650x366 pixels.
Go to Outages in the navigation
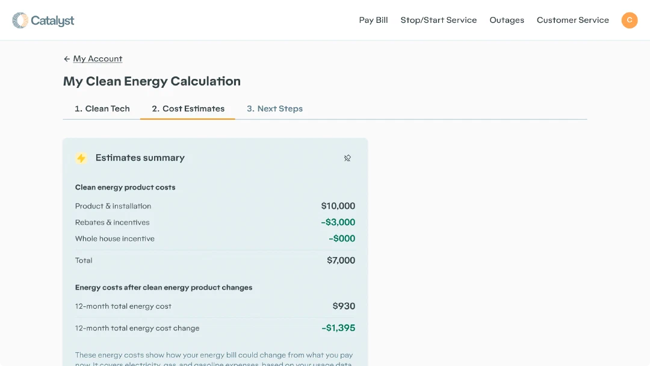pyautogui.click(x=507, y=20)
